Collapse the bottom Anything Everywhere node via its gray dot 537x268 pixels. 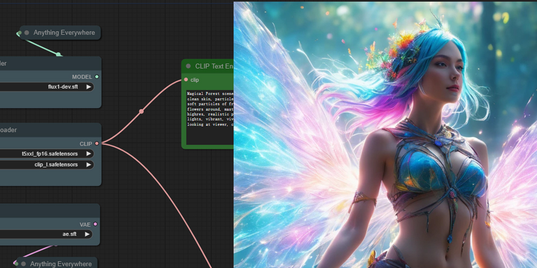click(x=23, y=264)
